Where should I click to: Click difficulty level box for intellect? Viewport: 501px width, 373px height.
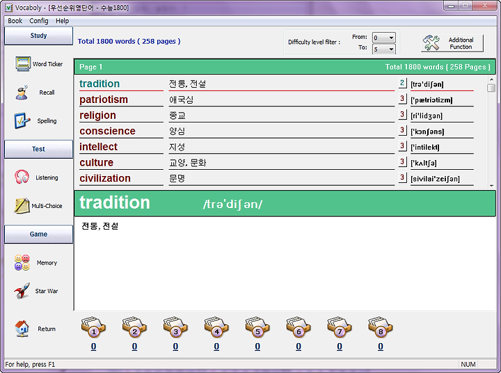pyautogui.click(x=402, y=146)
